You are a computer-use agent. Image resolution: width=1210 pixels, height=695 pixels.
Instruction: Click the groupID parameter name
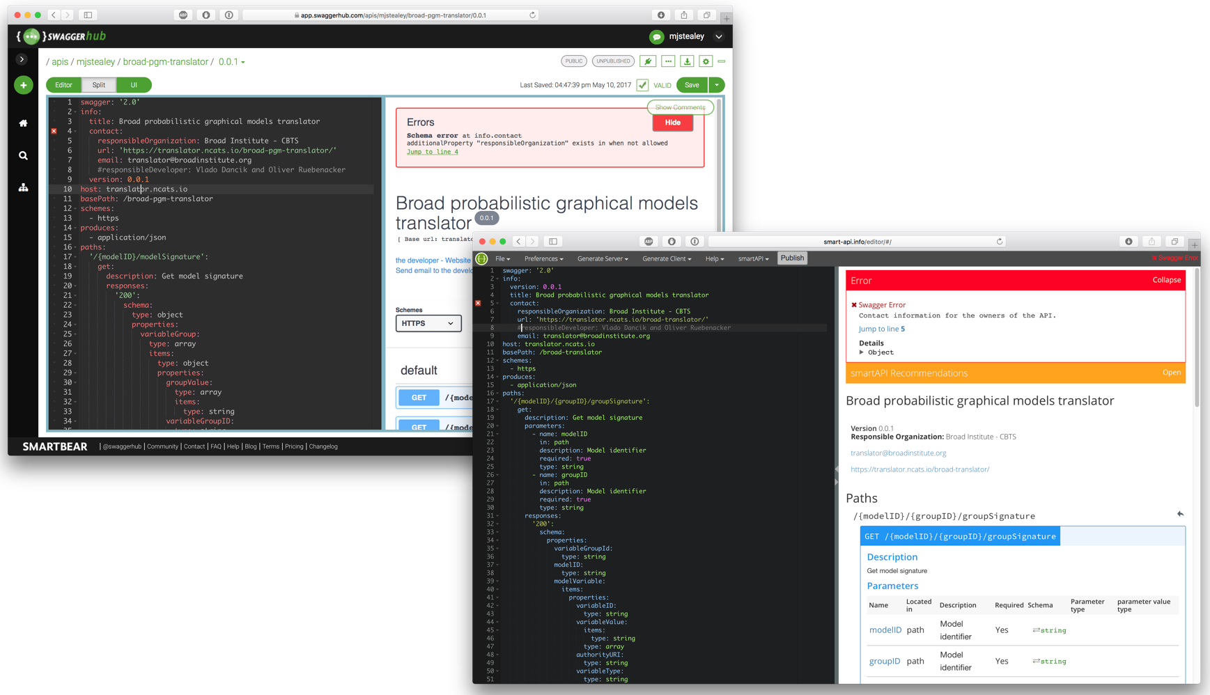(x=885, y=661)
